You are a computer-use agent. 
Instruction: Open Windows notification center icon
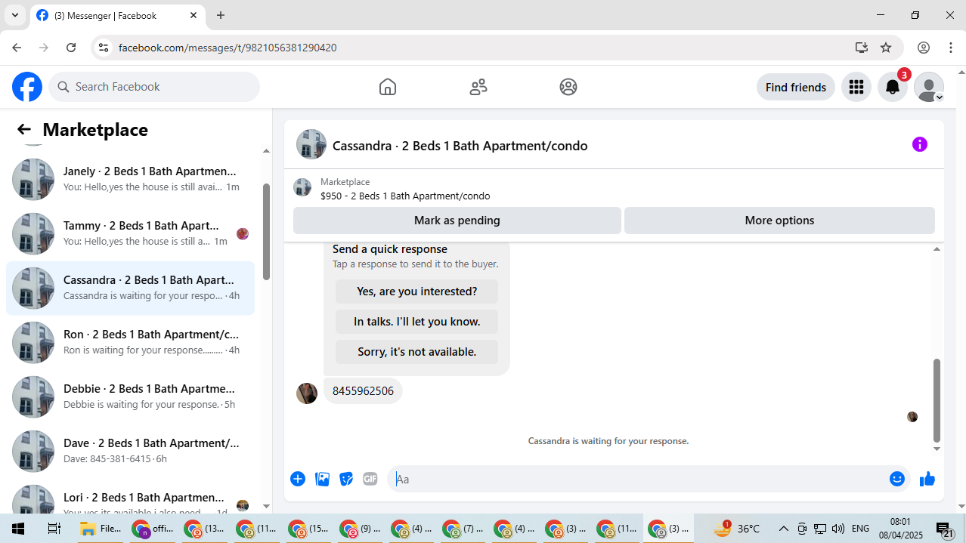945,529
